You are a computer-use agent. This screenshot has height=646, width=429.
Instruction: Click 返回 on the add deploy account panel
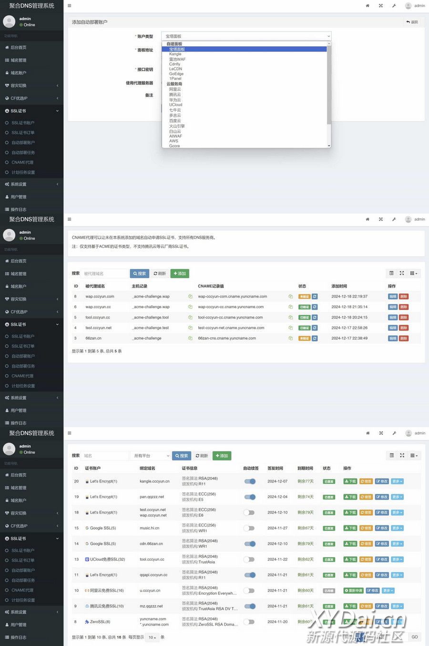(412, 22)
